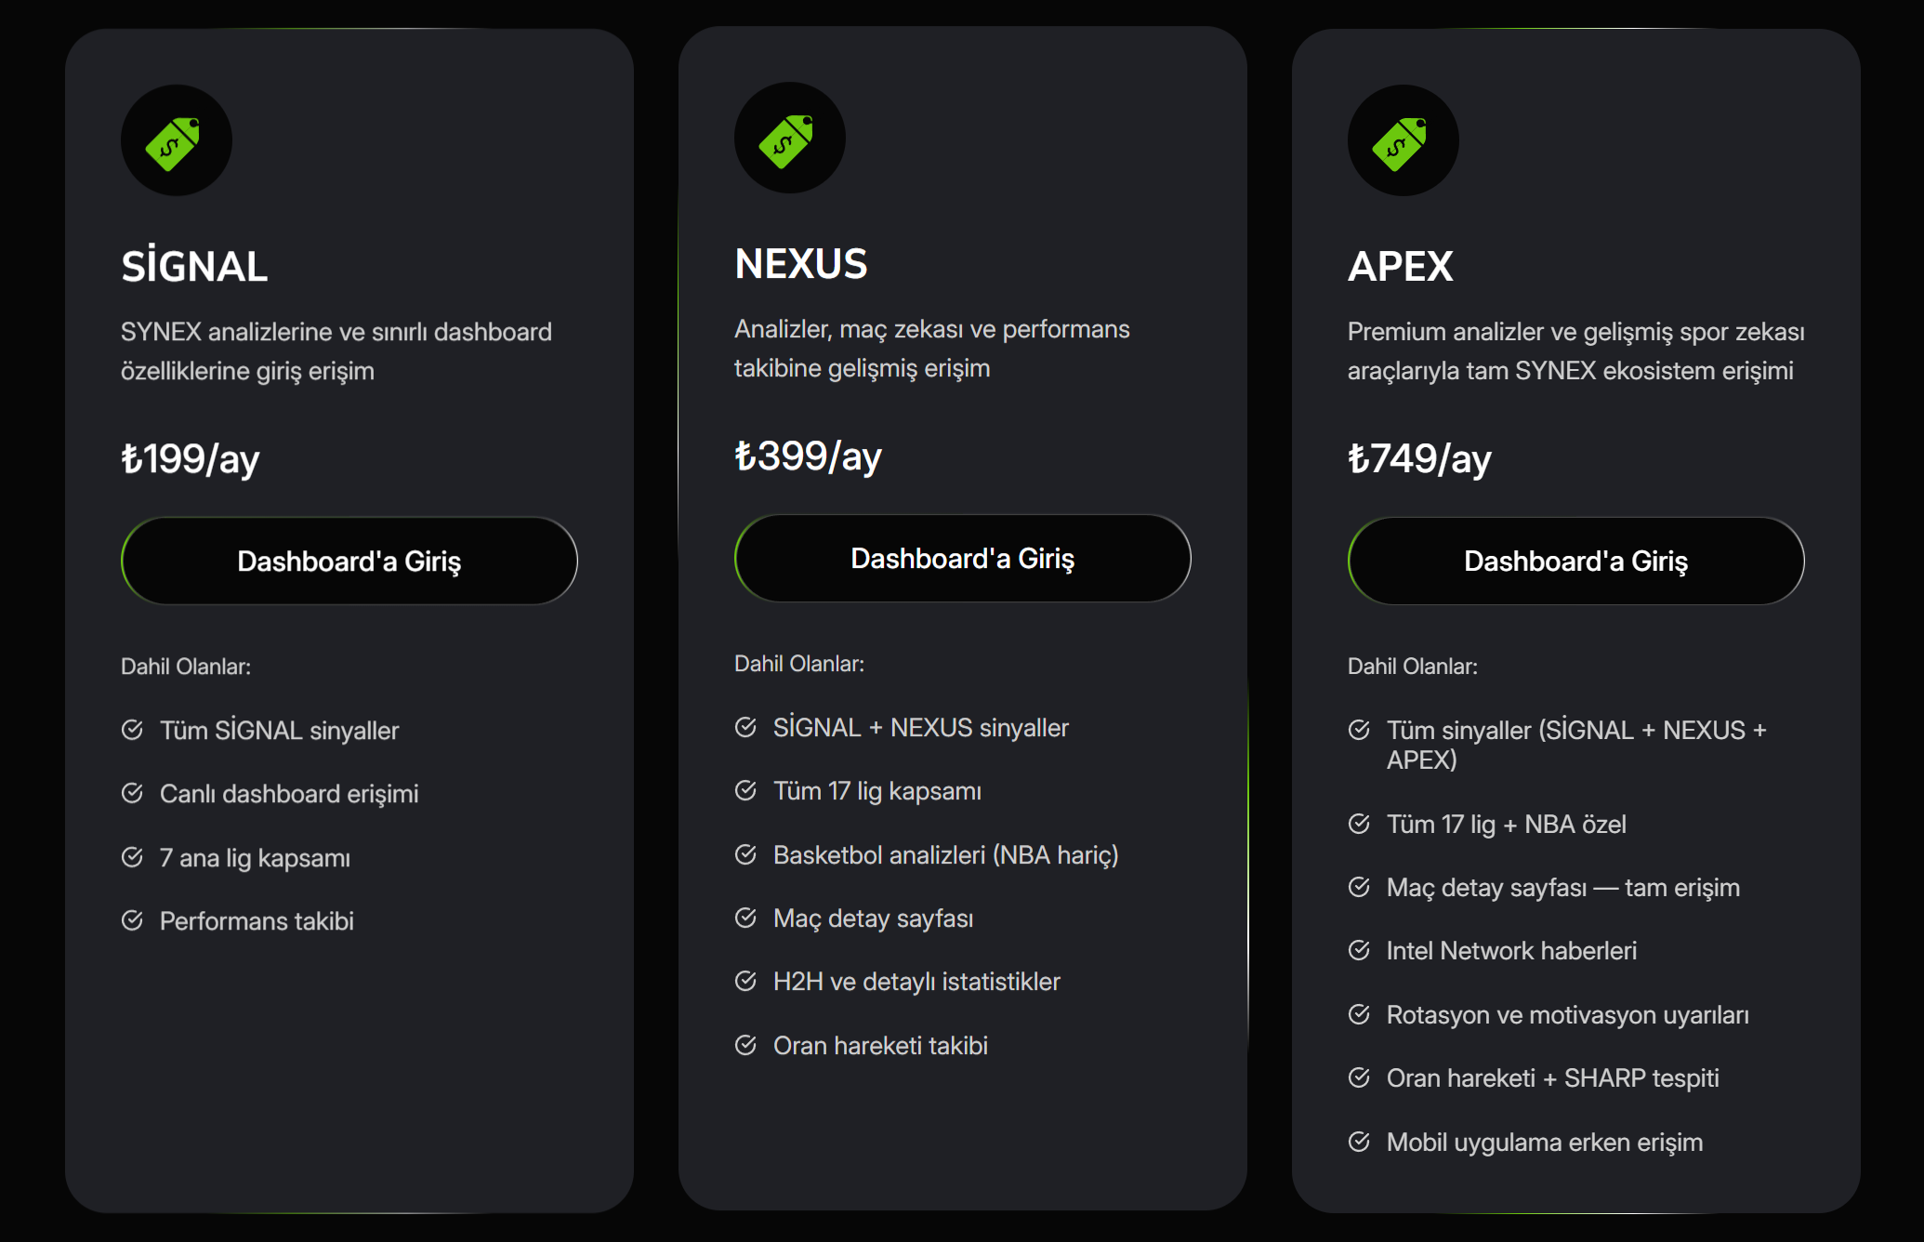Click the NEXUS description starting 'Analizler, maç zekası'
The image size is (1924, 1242).
[932, 349]
